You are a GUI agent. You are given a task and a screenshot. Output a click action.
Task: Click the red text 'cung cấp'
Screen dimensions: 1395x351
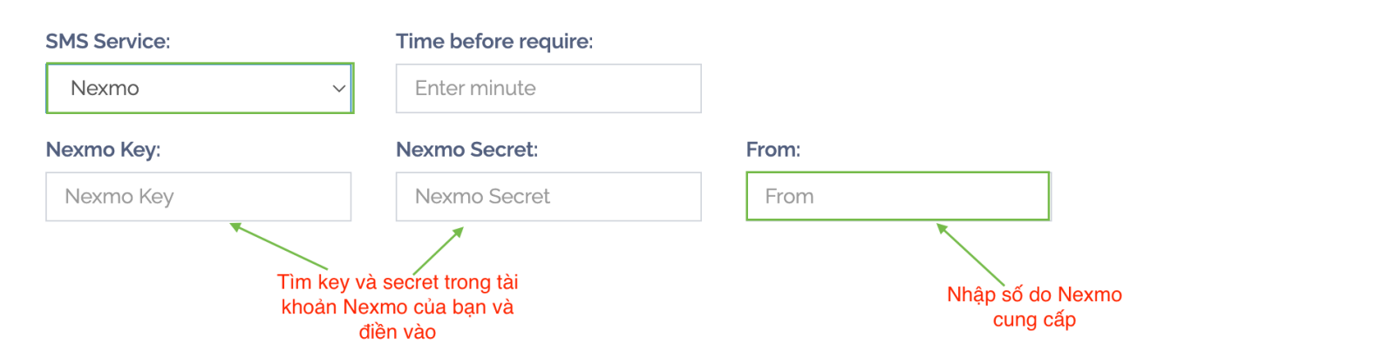pyautogui.click(x=1034, y=320)
